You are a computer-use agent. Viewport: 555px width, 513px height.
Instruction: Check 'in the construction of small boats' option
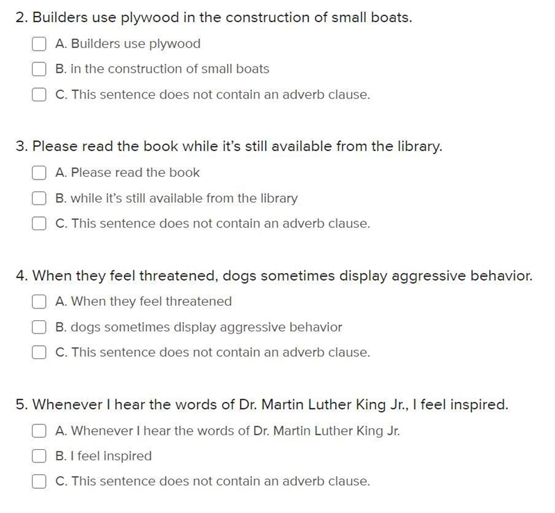tap(39, 69)
